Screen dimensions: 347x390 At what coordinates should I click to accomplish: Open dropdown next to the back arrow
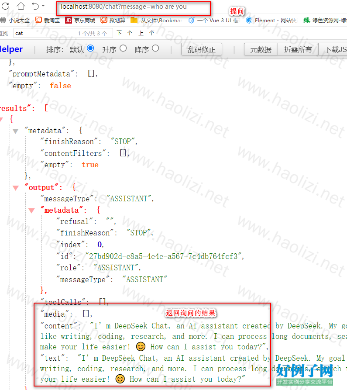click(x=43, y=7)
